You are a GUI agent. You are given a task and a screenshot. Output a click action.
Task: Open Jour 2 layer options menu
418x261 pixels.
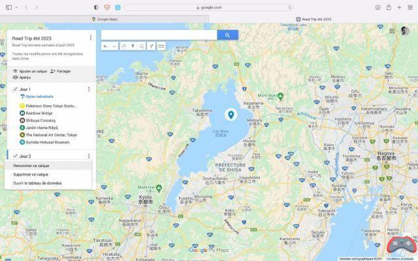tap(89, 156)
